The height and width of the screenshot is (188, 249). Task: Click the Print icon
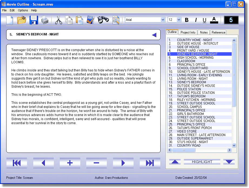click(x=45, y=20)
